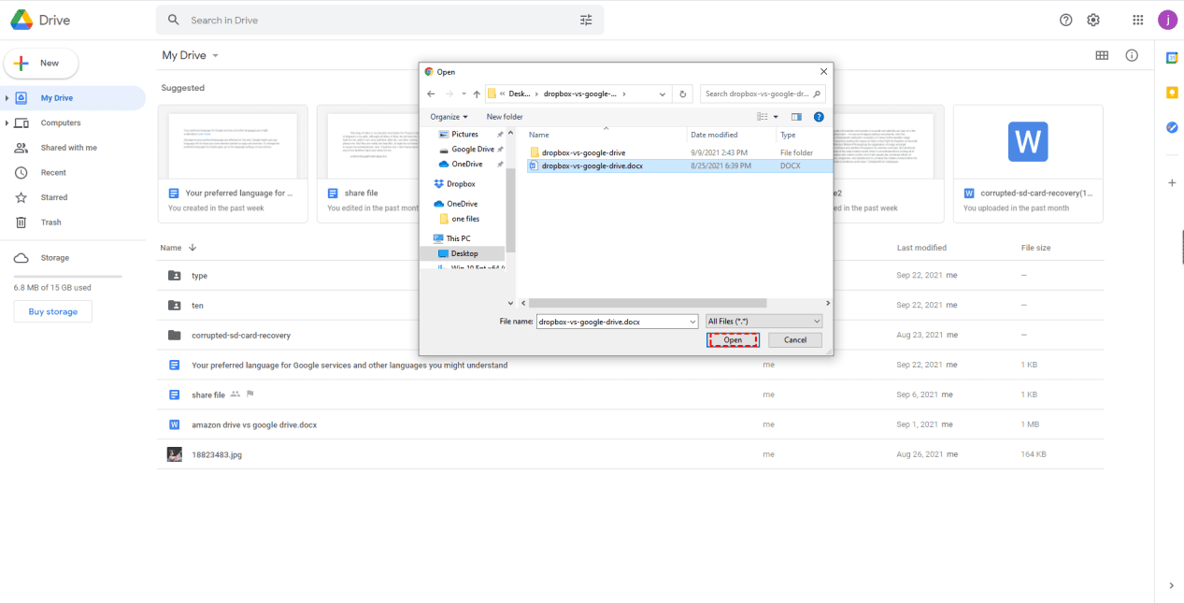Click New button in Drive
Viewport: 1184px width, 603px height.
click(x=41, y=64)
